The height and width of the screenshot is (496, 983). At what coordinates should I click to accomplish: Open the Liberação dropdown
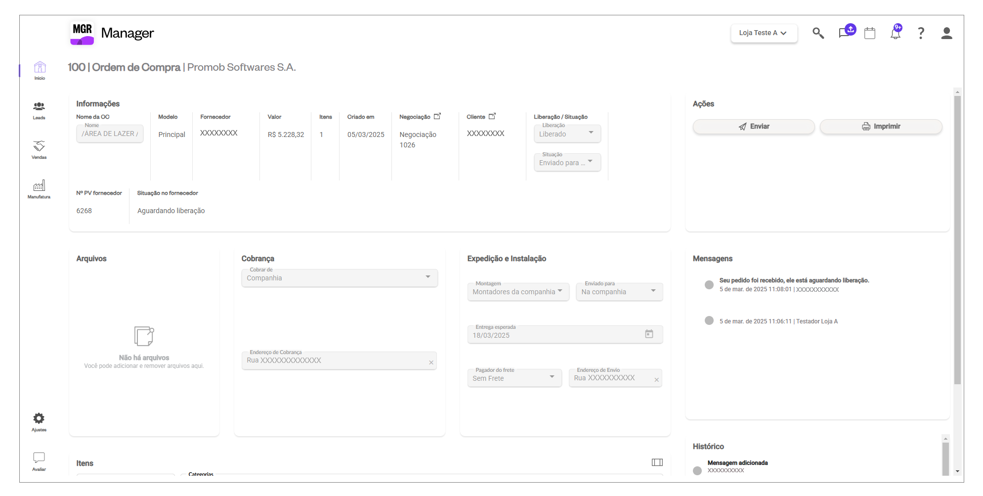click(567, 134)
